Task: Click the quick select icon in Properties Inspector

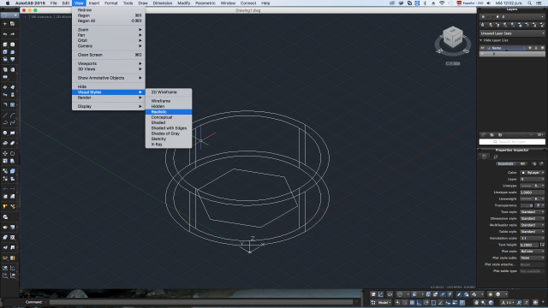Action: (x=541, y=163)
